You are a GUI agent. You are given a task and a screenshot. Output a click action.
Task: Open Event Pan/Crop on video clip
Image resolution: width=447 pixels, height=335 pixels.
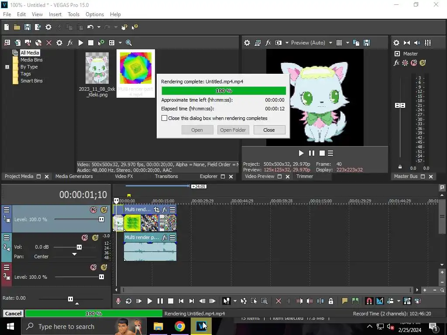point(157,210)
